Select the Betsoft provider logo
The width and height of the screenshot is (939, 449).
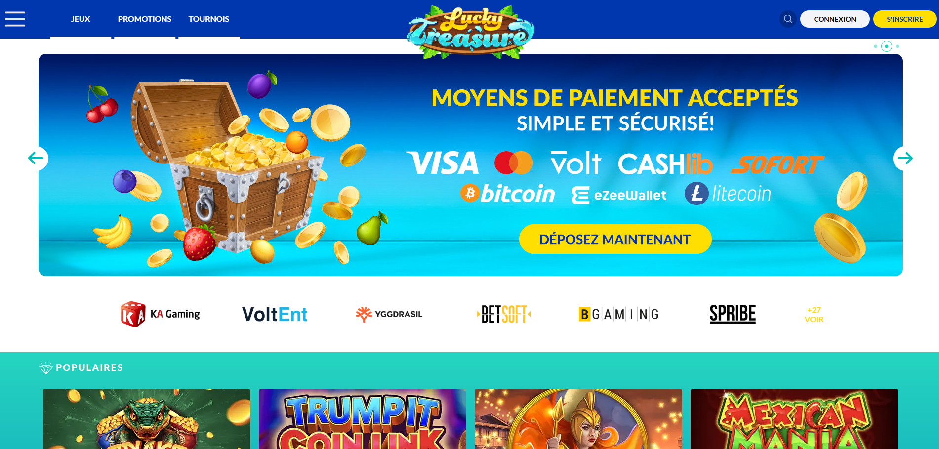coord(504,314)
